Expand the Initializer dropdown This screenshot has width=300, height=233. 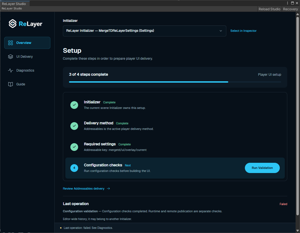(x=144, y=31)
